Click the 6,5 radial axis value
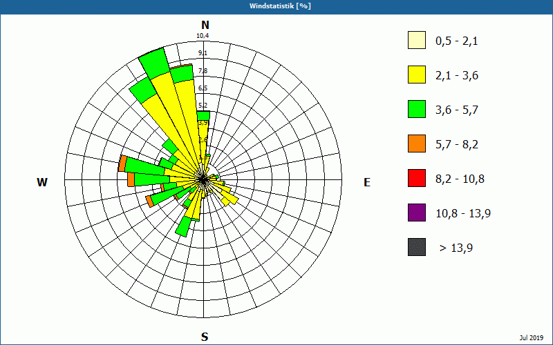Screen dimensions: 553x345 pyautogui.click(x=203, y=88)
